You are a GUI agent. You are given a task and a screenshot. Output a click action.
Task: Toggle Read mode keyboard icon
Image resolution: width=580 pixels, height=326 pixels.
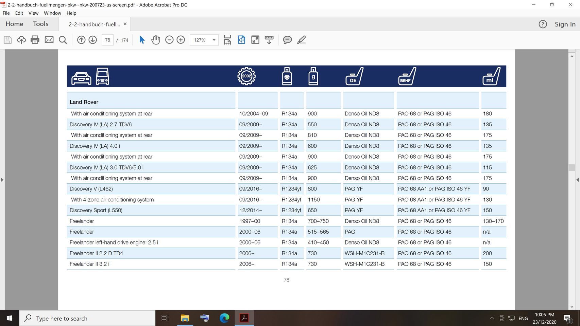click(x=269, y=40)
